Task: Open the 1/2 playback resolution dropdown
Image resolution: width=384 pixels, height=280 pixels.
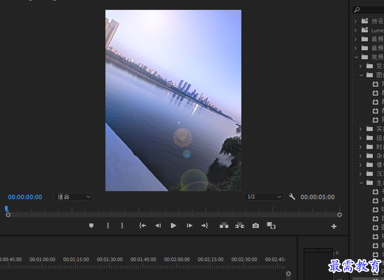Action: [x=264, y=197]
